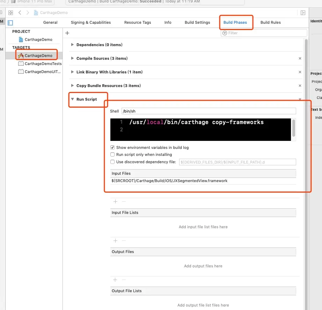
Task: Click the CarthageDemo app target icon
Action: coord(21,56)
